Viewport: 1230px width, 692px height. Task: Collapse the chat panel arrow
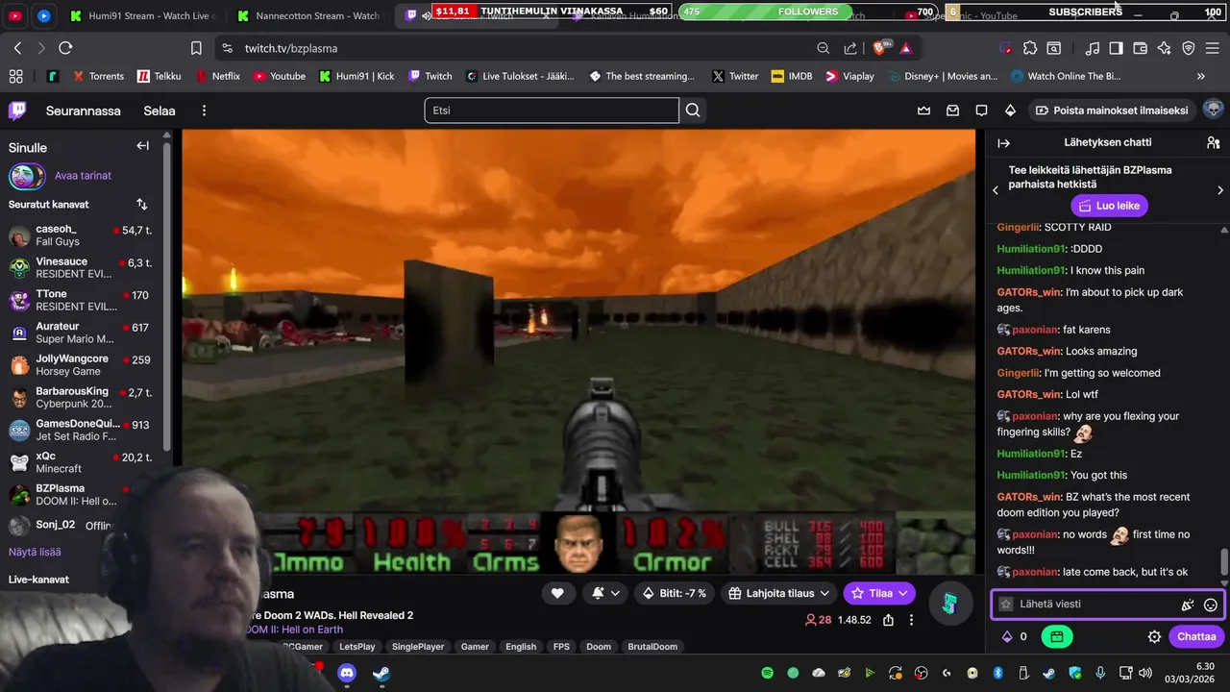tap(1004, 143)
